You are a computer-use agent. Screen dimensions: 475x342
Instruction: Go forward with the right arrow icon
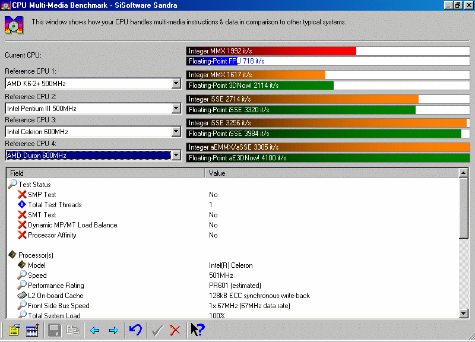(x=113, y=330)
